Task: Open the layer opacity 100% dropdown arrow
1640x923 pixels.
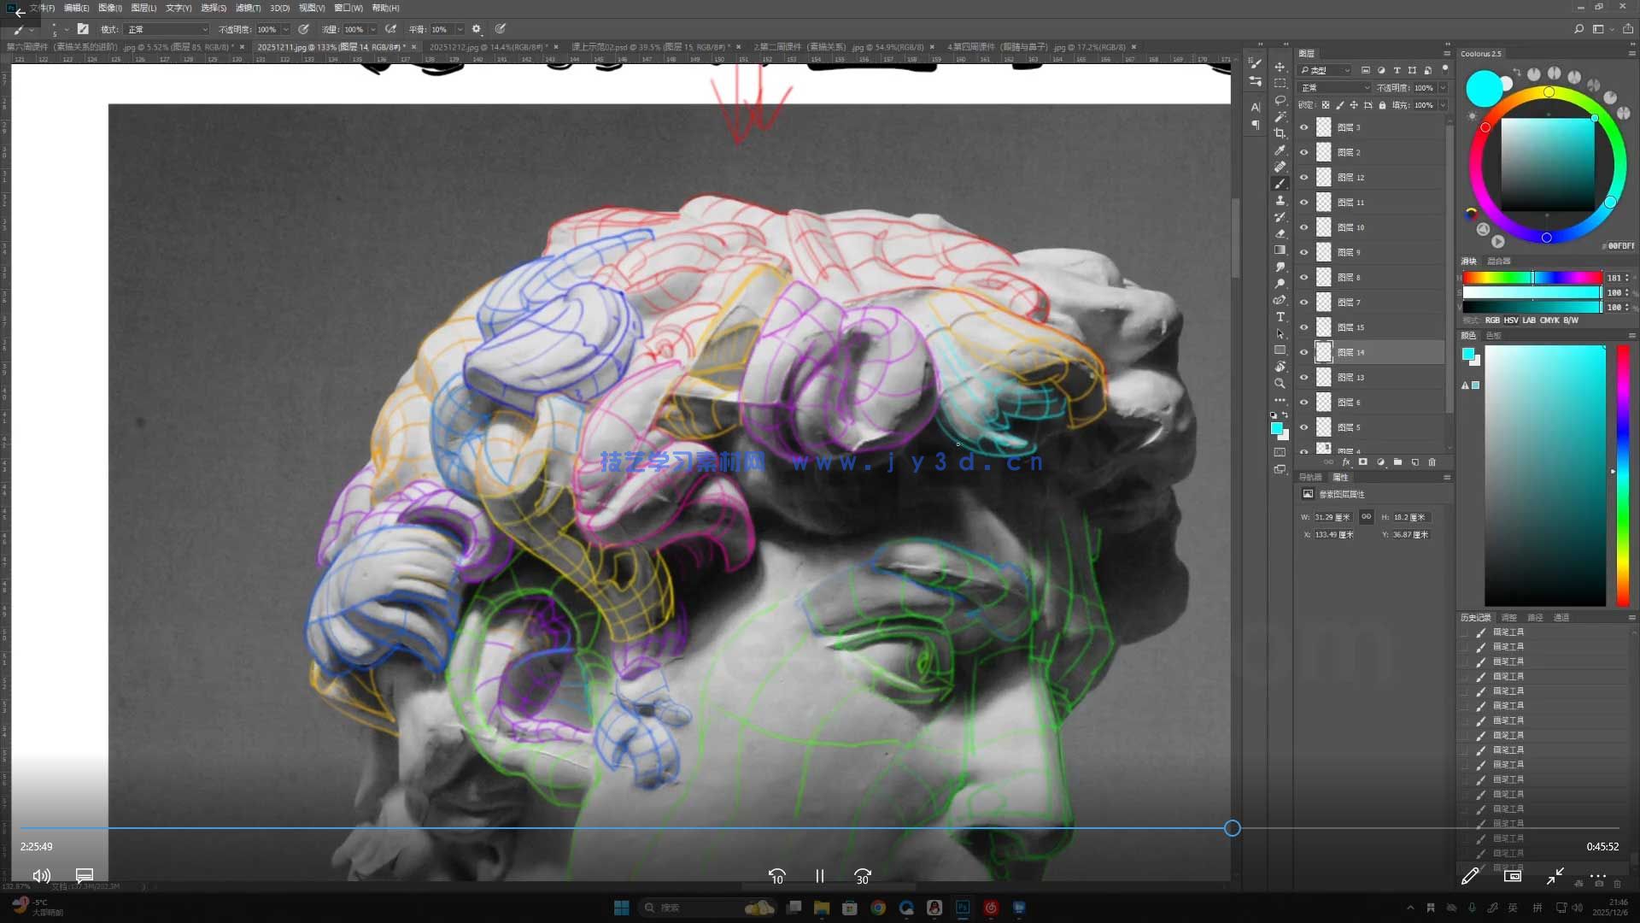Action: pos(1443,88)
